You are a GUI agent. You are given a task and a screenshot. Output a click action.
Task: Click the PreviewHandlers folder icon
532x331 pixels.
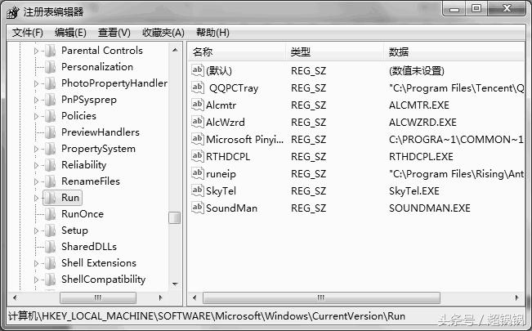point(51,132)
